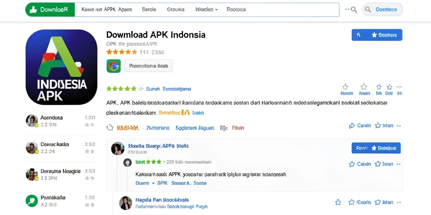The image size is (431, 215).
Task: Click the Oemhiens search field
Action: pyautogui.click(x=382, y=10)
